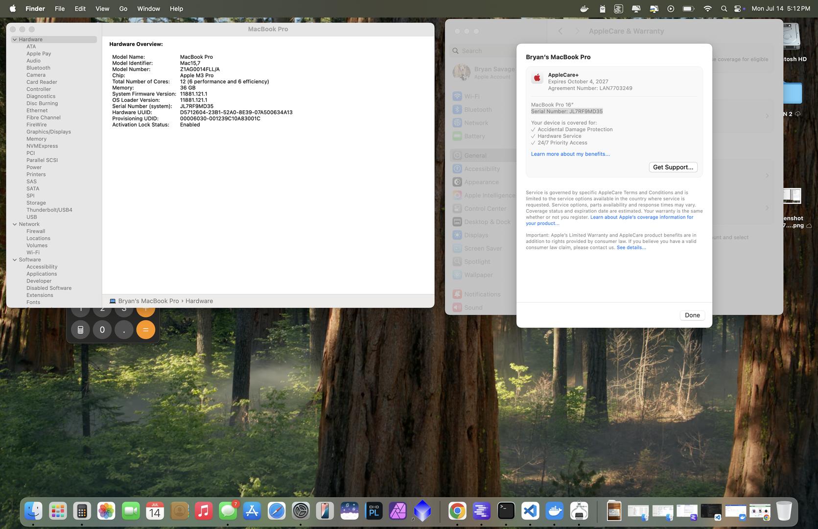Click the Get Support... button
Viewport: 818px width, 529px height.
pyautogui.click(x=673, y=167)
